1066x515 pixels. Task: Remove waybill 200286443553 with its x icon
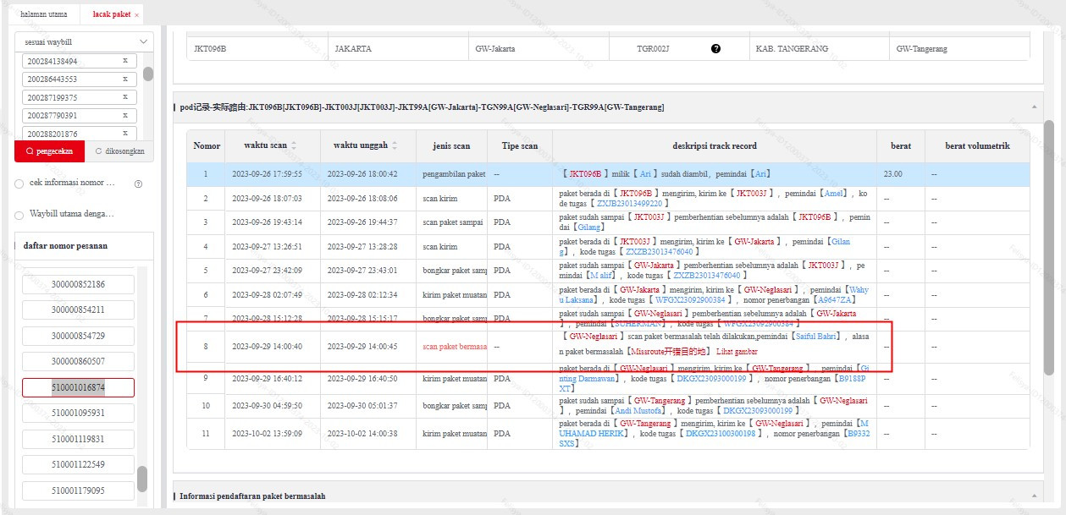point(124,79)
